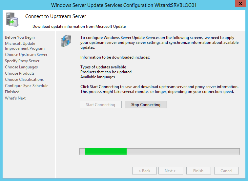This screenshot has width=248, height=181.
Task: Select Before You Begin step
Action: (x=20, y=37)
